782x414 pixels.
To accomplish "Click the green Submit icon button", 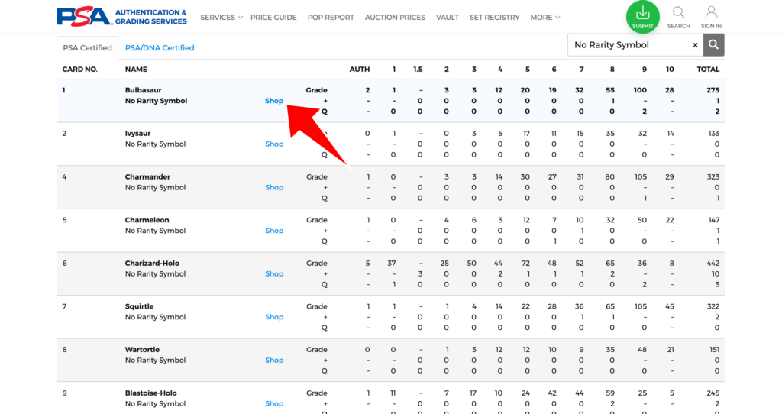I will (642, 17).
